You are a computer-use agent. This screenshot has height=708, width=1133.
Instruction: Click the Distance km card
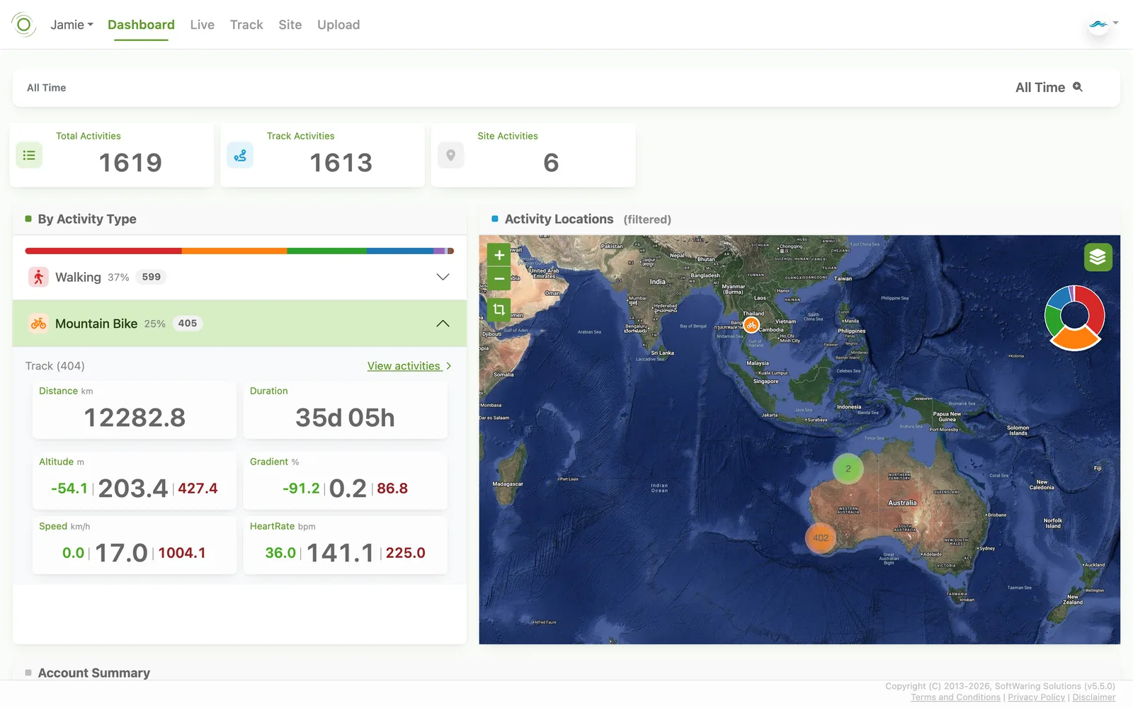point(135,410)
